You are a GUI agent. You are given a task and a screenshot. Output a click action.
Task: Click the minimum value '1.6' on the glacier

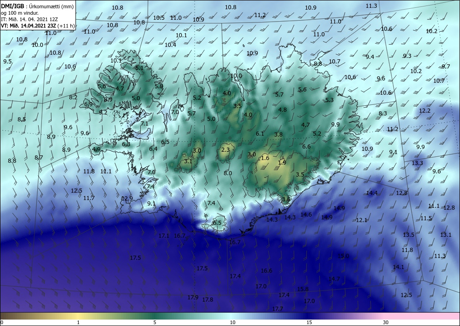(x=265, y=158)
